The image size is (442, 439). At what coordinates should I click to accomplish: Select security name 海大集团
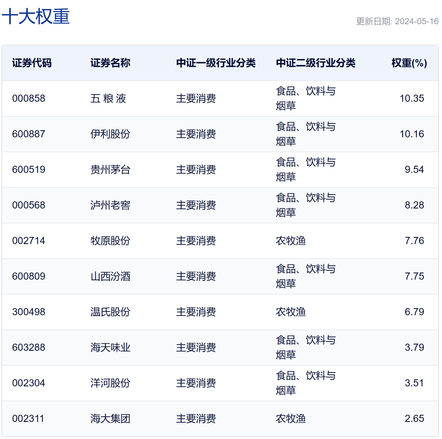coord(110,419)
